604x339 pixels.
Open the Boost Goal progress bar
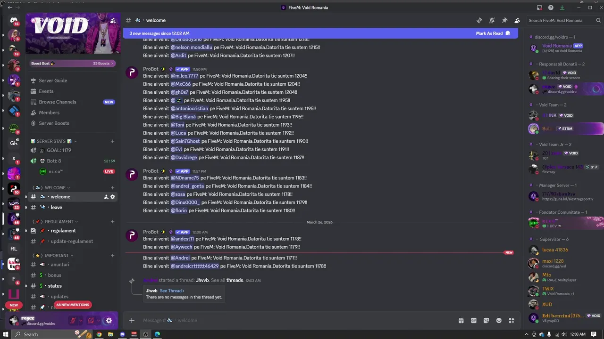73,63
